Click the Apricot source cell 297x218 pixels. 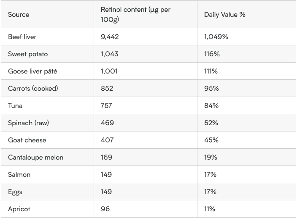click(x=47, y=209)
